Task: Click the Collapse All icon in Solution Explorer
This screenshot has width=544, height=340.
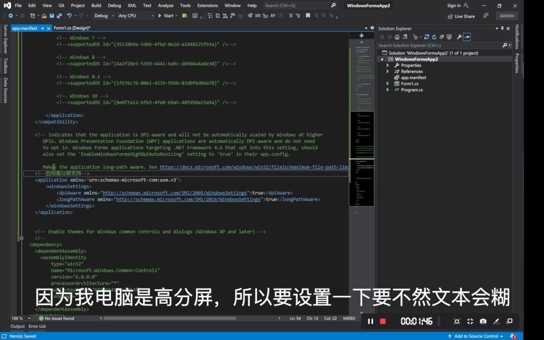Action: pyautogui.click(x=442, y=37)
